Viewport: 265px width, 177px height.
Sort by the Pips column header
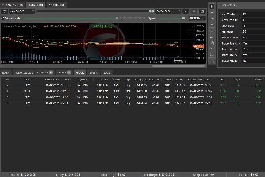237,79
